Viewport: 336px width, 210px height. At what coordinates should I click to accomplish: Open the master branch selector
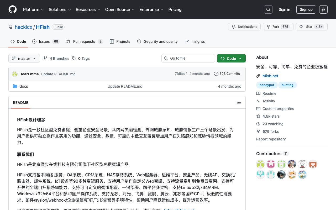point(24,58)
